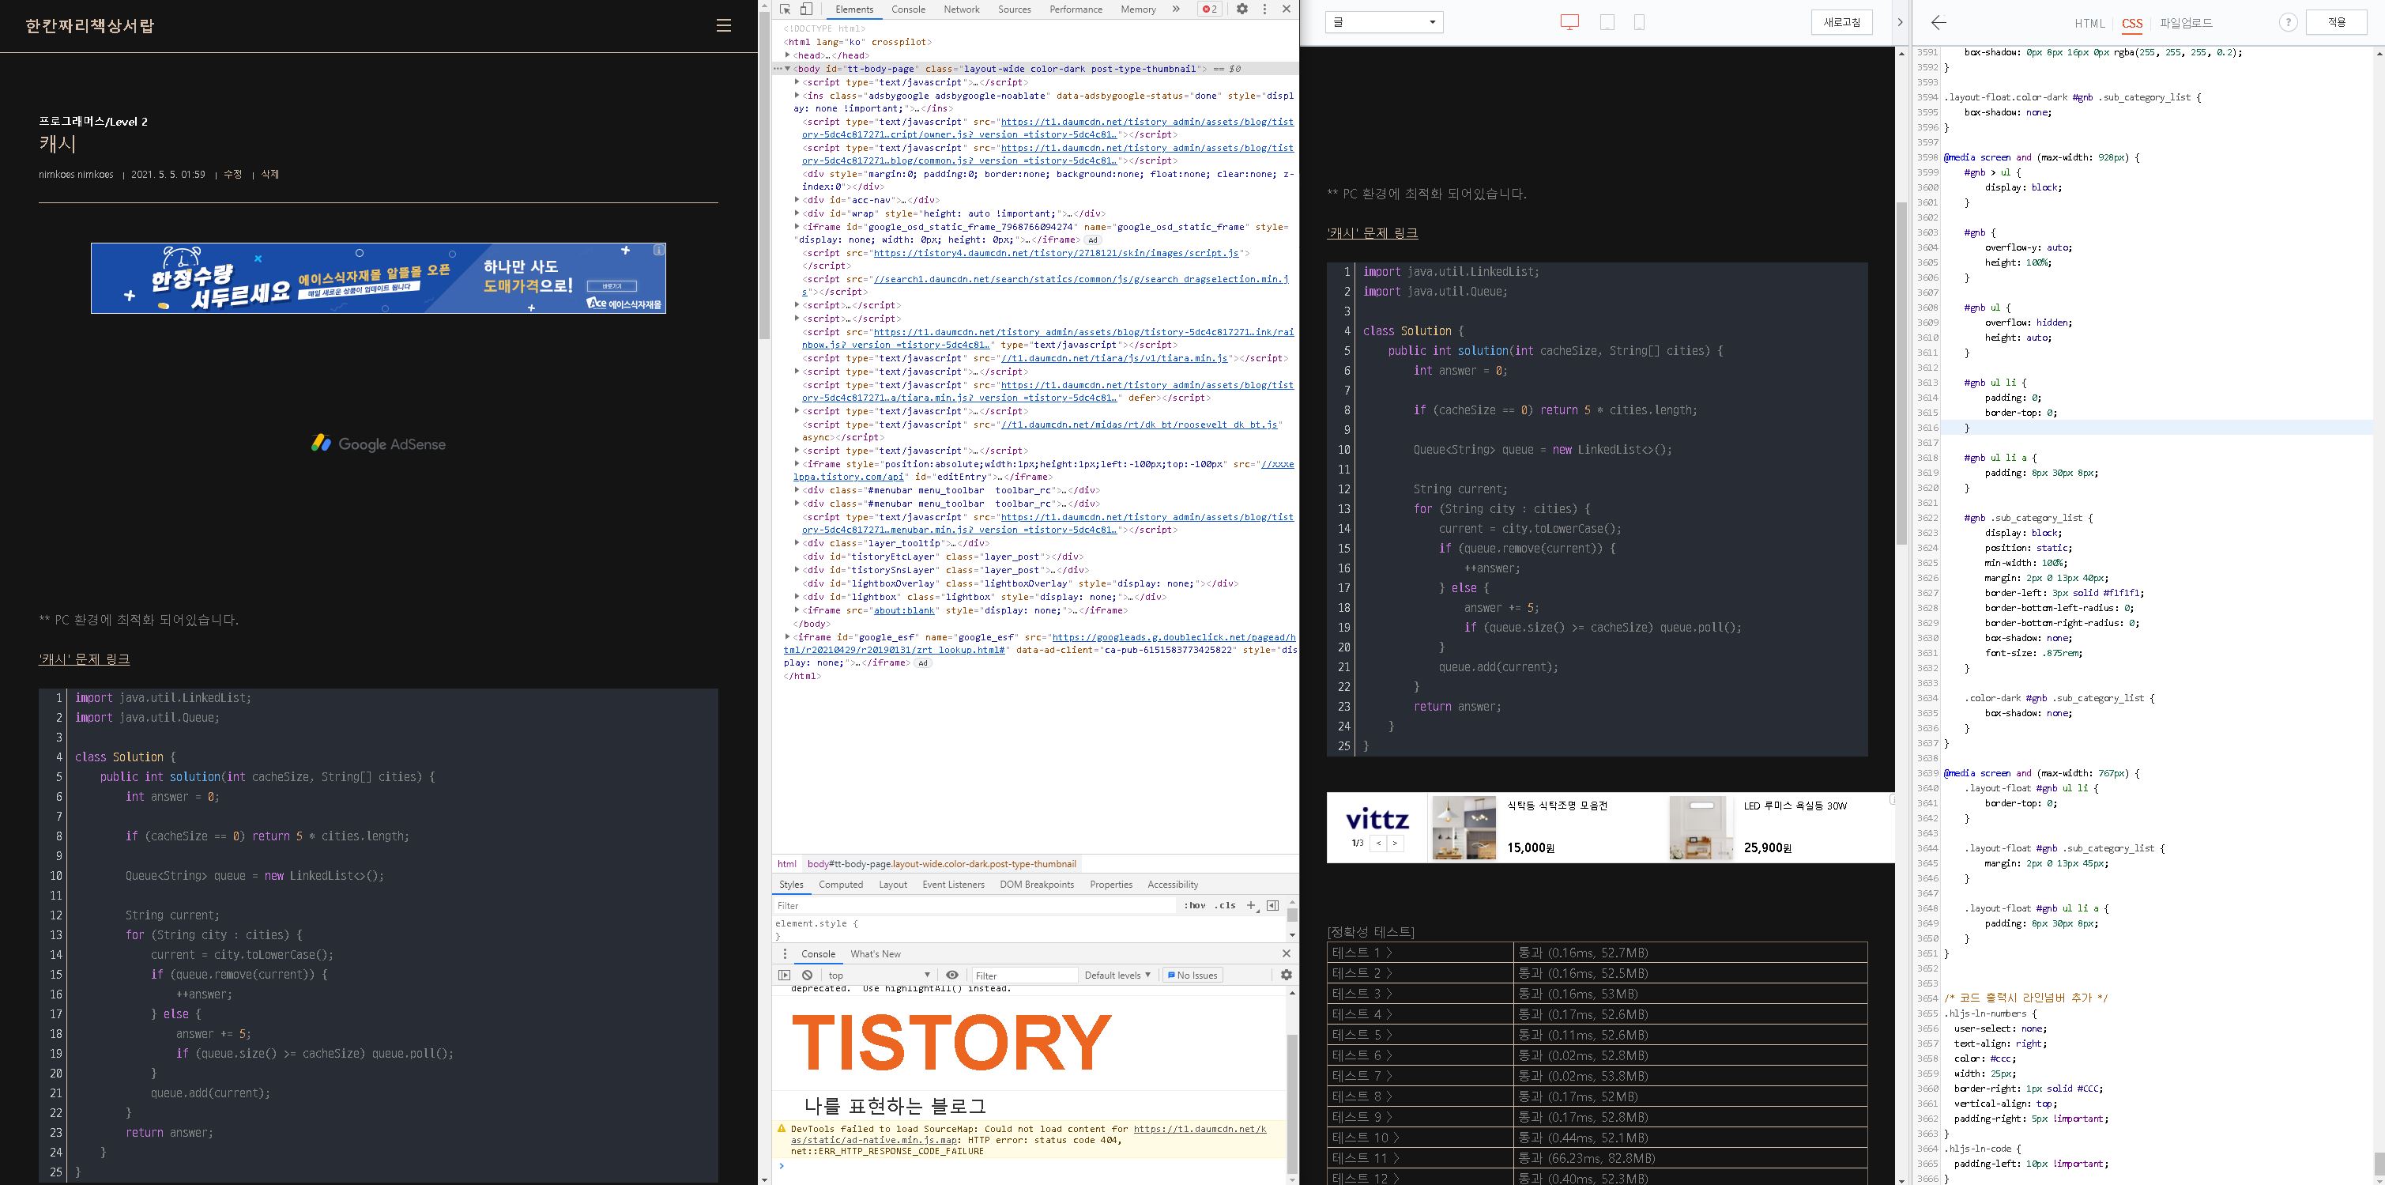Open the Accessibility tab
The height and width of the screenshot is (1185, 2385).
pyautogui.click(x=1172, y=884)
